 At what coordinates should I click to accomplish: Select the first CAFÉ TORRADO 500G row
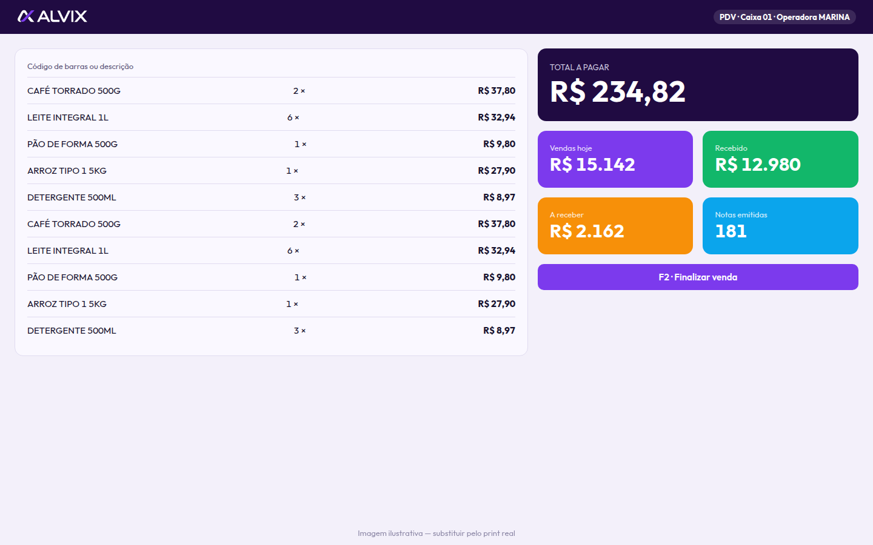[271, 91]
